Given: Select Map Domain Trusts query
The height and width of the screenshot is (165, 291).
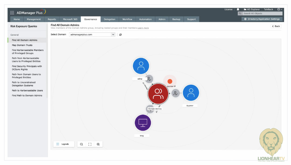Looking at the screenshot, I should pyautogui.click(x=22, y=45).
